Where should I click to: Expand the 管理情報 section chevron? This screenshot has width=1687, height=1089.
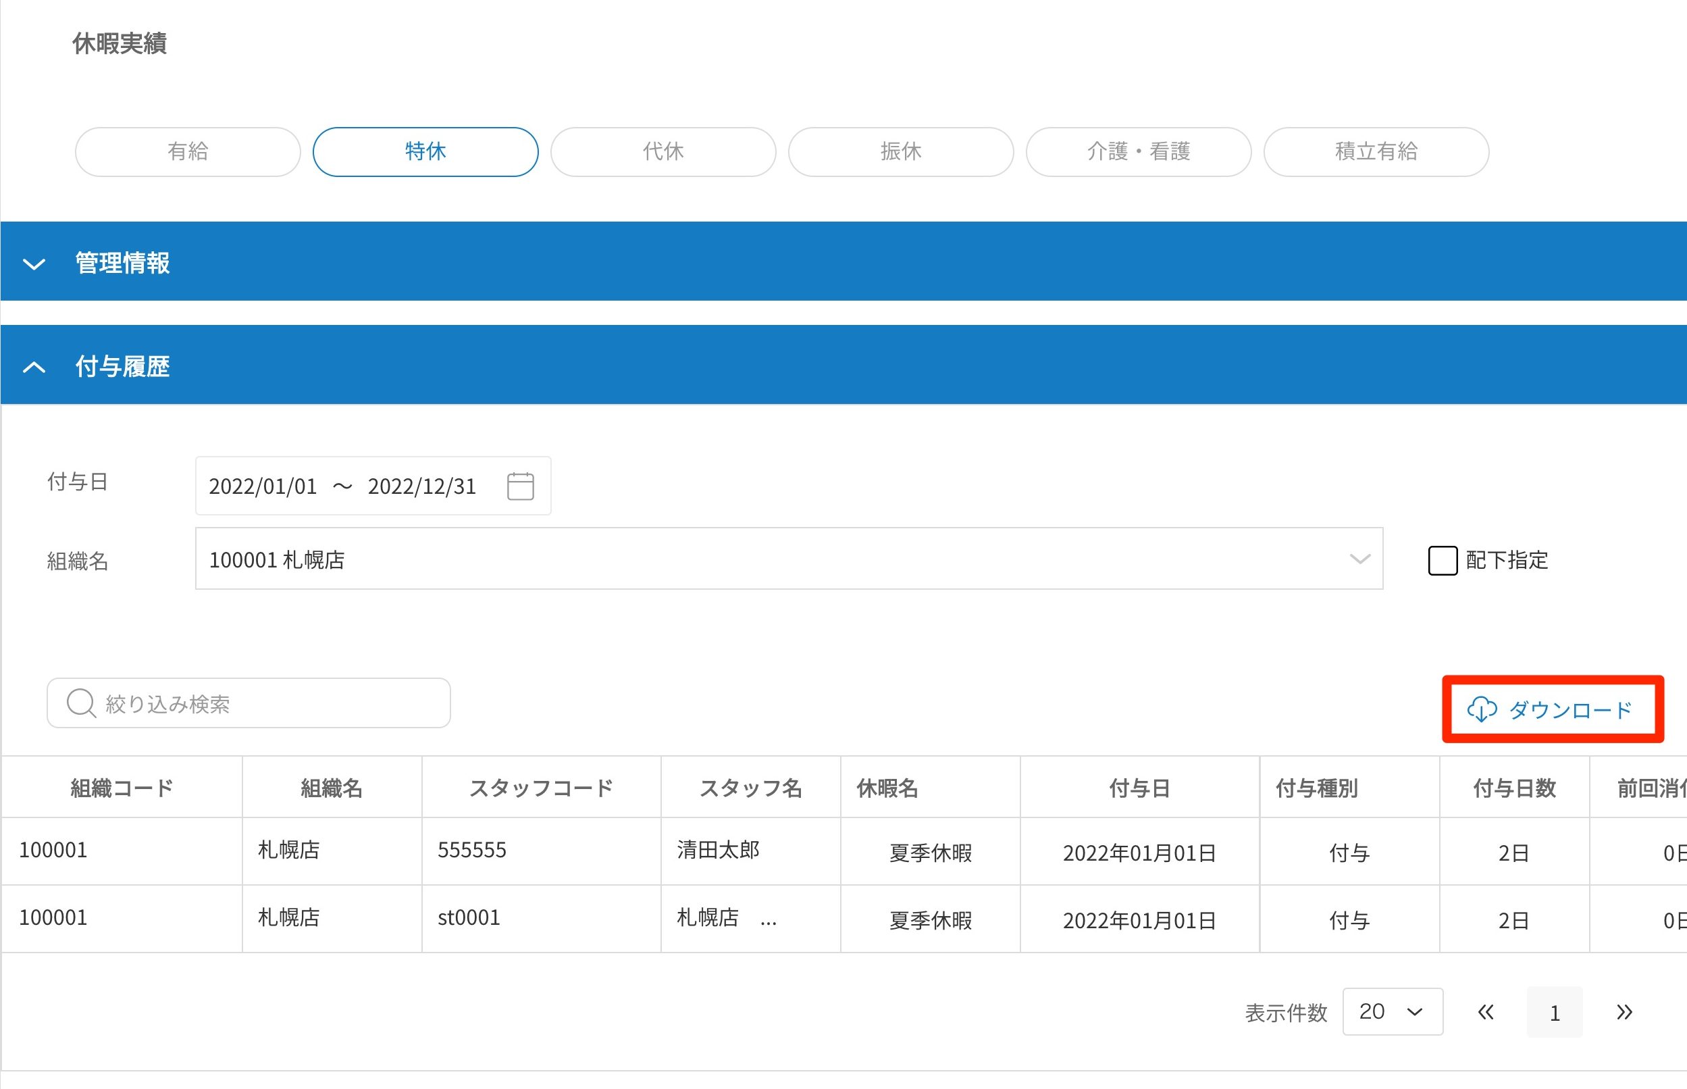[34, 263]
